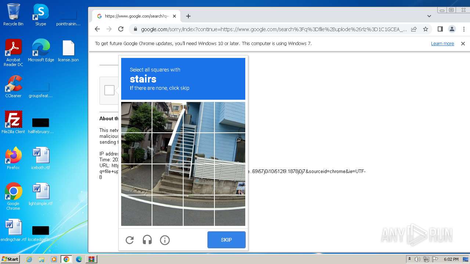Open a new tab
Viewport: 470px width, 264px height.
coord(188,16)
